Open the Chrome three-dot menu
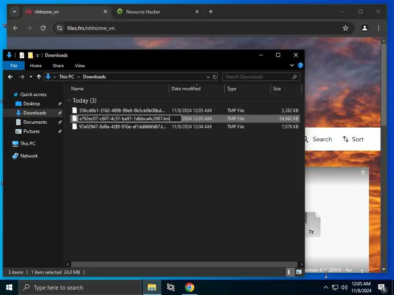The height and width of the screenshot is (295, 394). (x=379, y=28)
